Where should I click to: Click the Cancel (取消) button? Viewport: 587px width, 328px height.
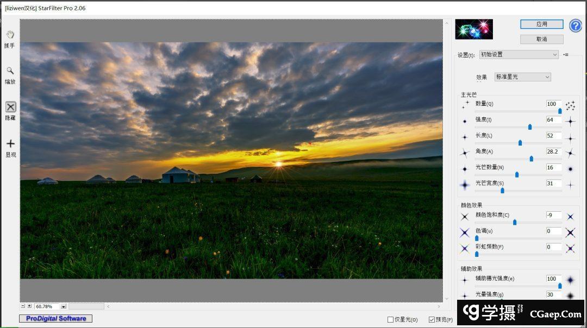click(x=541, y=40)
